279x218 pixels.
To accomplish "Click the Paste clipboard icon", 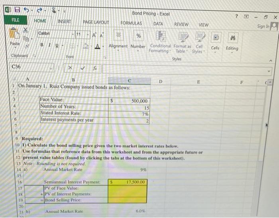I will click(14, 33).
